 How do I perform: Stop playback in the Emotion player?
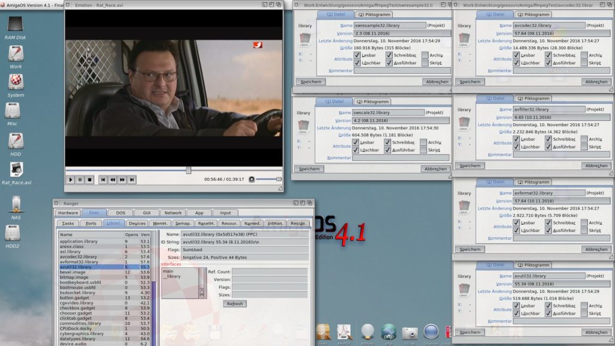(89, 180)
